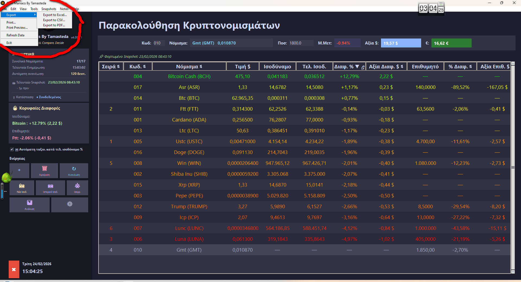521x282 pixels.
Task: Toggle the pin icon beside Φορτωμένο Snapshot
Action: (101, 56)
